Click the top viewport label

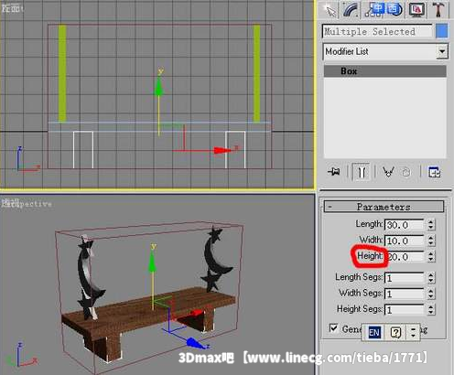click(12, 8)
